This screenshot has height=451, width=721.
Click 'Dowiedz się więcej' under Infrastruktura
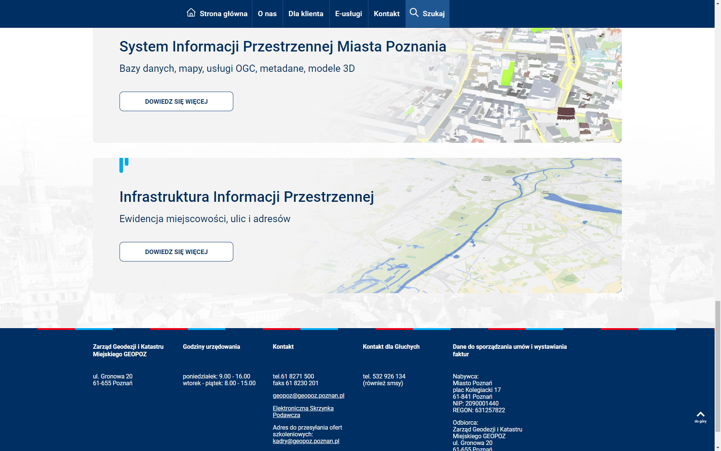point(176,252)
